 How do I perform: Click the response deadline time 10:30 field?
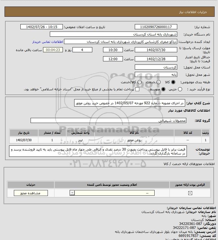click(113, 50)
